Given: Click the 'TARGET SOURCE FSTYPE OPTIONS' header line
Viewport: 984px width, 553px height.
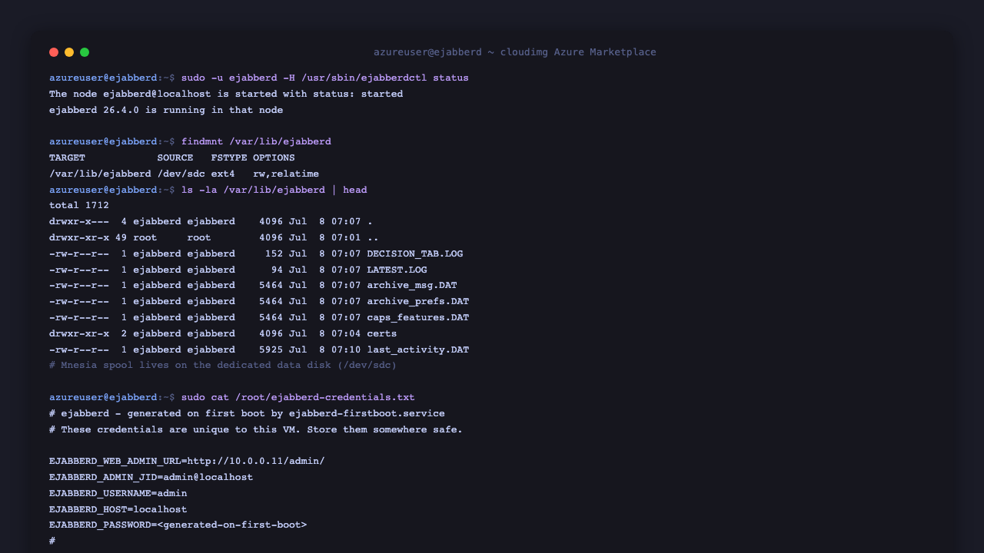Looking at the screenshot, I should (x=172, y=157).
